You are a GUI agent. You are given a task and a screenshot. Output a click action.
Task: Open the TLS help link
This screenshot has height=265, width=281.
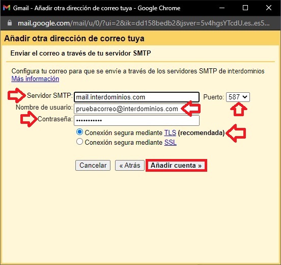tap(170, 133)
